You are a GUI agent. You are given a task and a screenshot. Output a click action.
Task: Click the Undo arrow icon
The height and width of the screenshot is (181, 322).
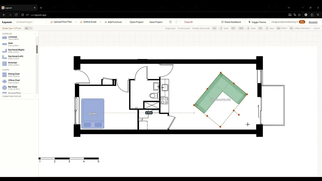point(170,22)
